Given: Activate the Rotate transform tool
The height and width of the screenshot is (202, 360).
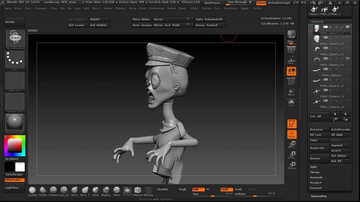Looking at the screenshot, I should click(292, 165).
